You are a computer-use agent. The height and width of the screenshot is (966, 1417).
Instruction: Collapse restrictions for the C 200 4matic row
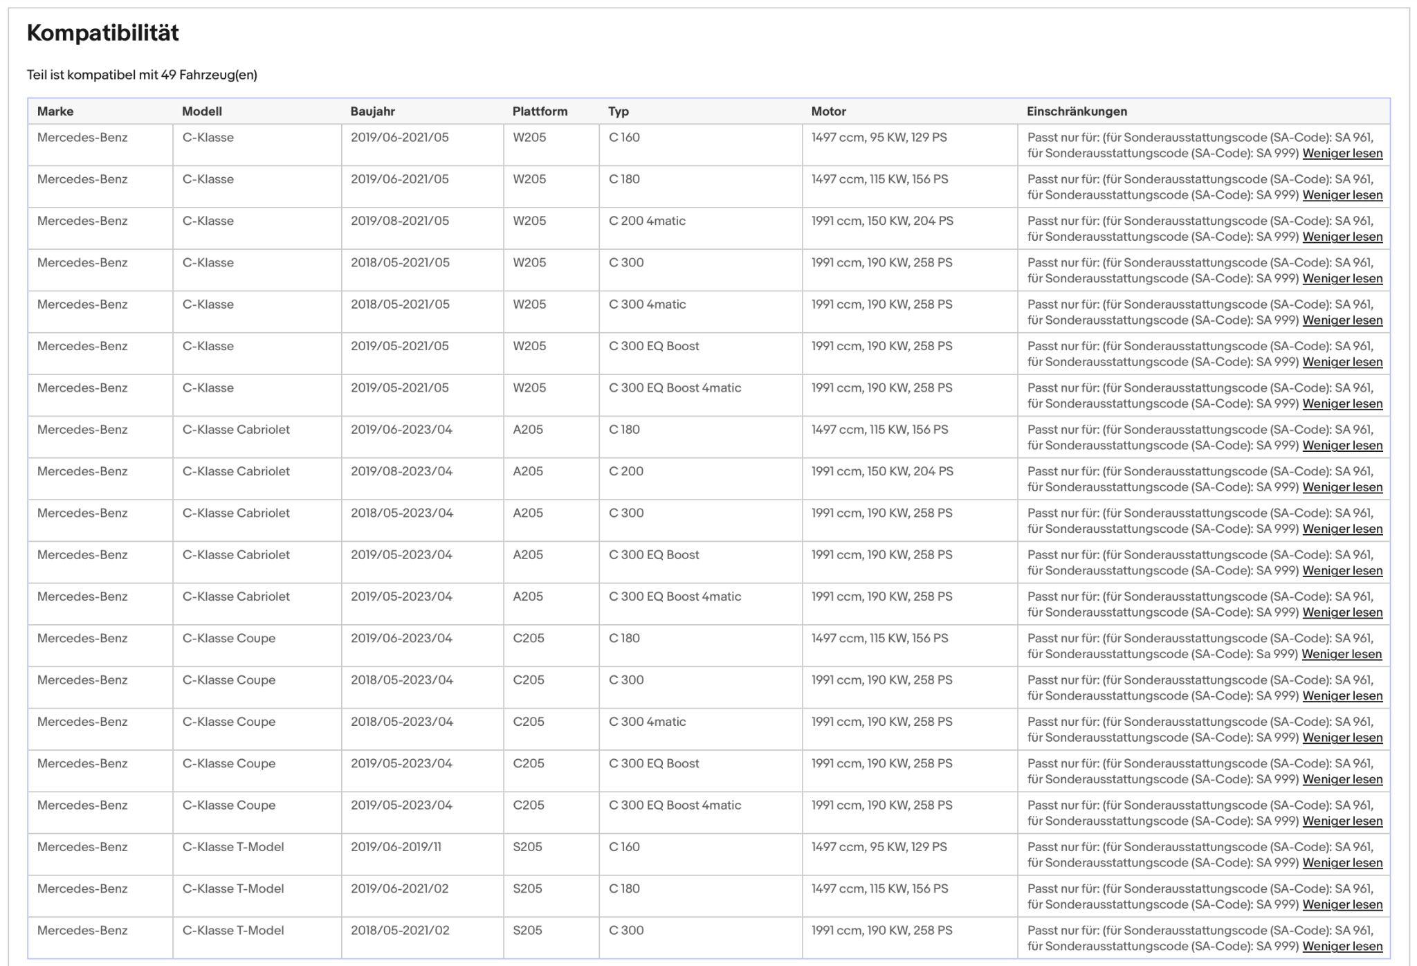(1342, 237)
